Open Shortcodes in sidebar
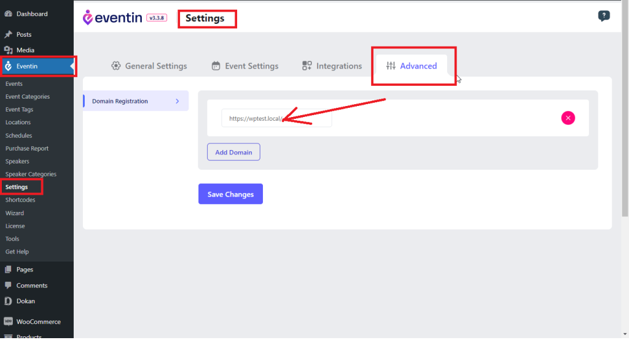629x340 pixels. [20, 200]
